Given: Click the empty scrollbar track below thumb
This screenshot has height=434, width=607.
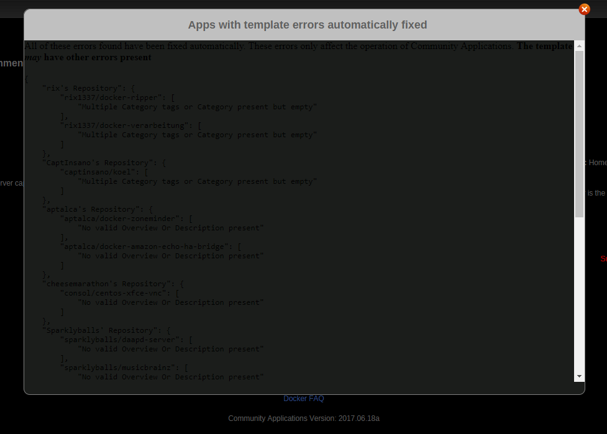Looking at the screenshot, I should 579,294.
